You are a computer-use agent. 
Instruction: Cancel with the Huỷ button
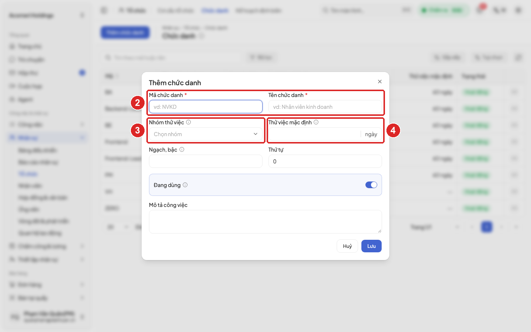click(x=347, y=246)
